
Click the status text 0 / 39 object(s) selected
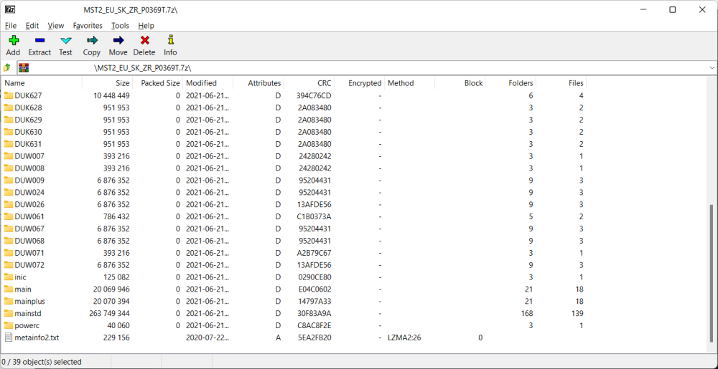41,362
